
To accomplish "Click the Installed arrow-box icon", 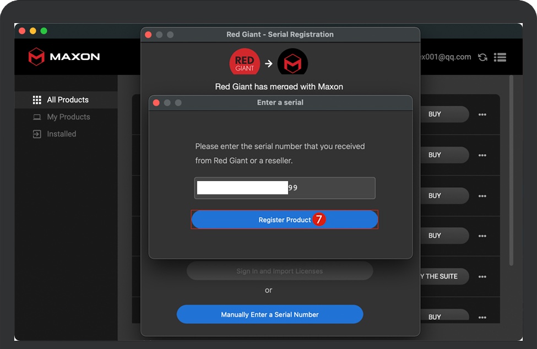I will pos(37,134).
